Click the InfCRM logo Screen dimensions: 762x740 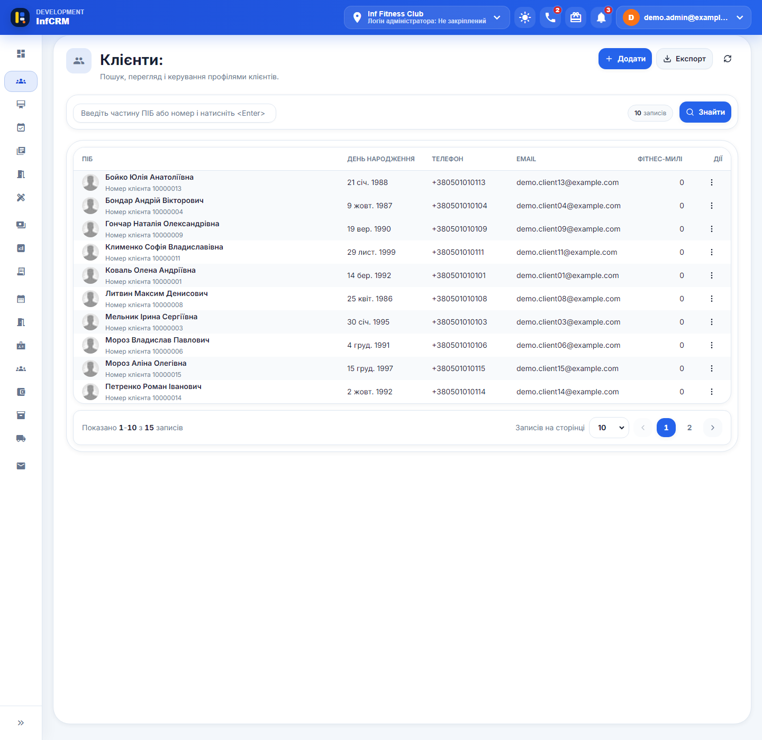[x=20, y=17]
